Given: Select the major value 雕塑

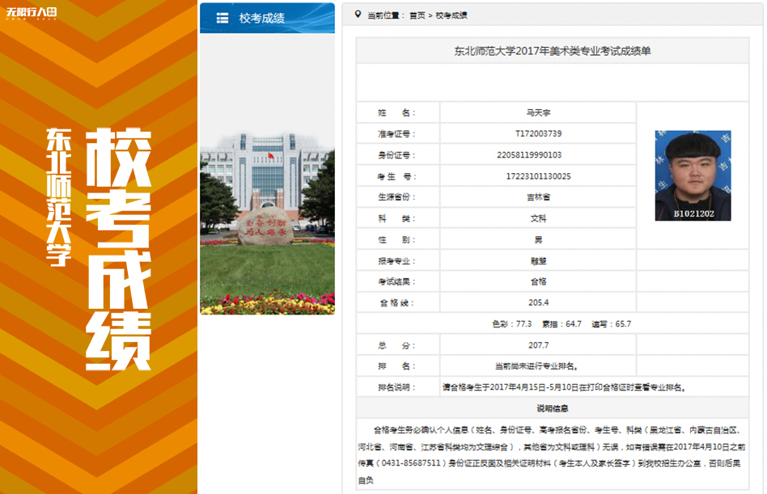Looking at the screenshot, I should [538, 261].
